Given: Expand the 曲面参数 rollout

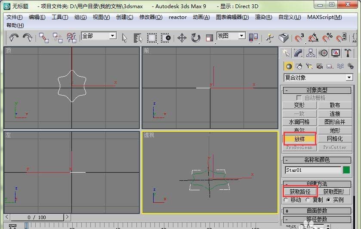Looking at the screenshot, I should tap(317, 210).
